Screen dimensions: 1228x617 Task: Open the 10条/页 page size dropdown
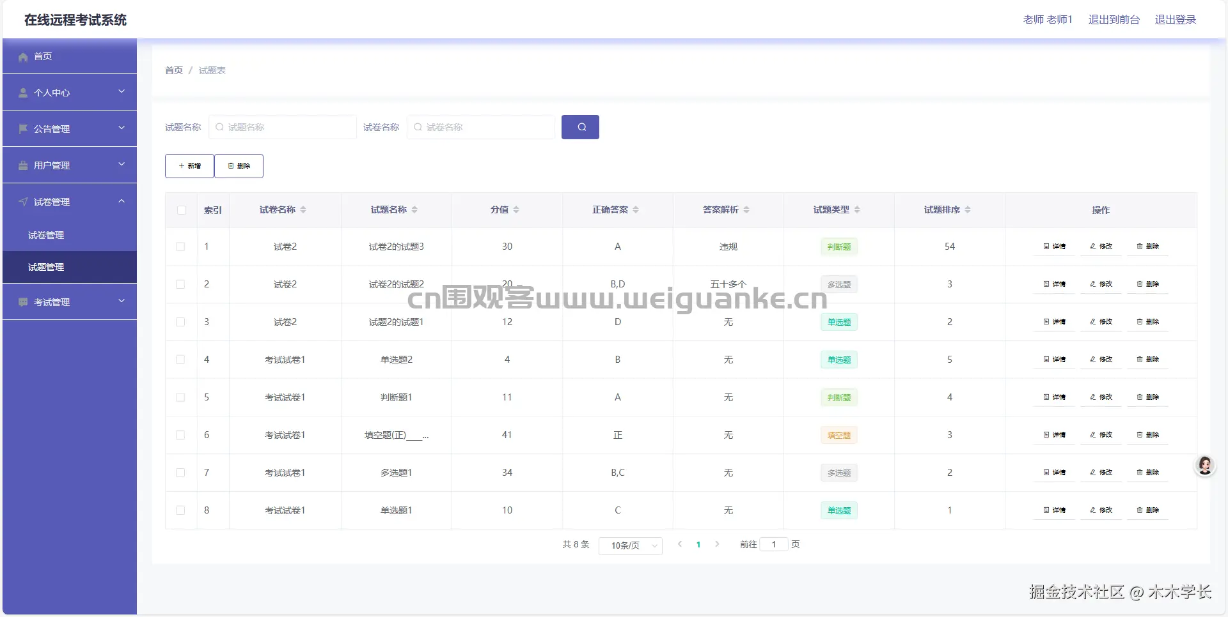(x=631, y=545)
